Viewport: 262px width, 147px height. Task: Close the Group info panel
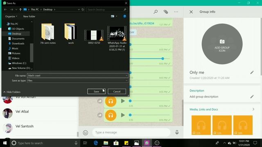coord(191,12)
